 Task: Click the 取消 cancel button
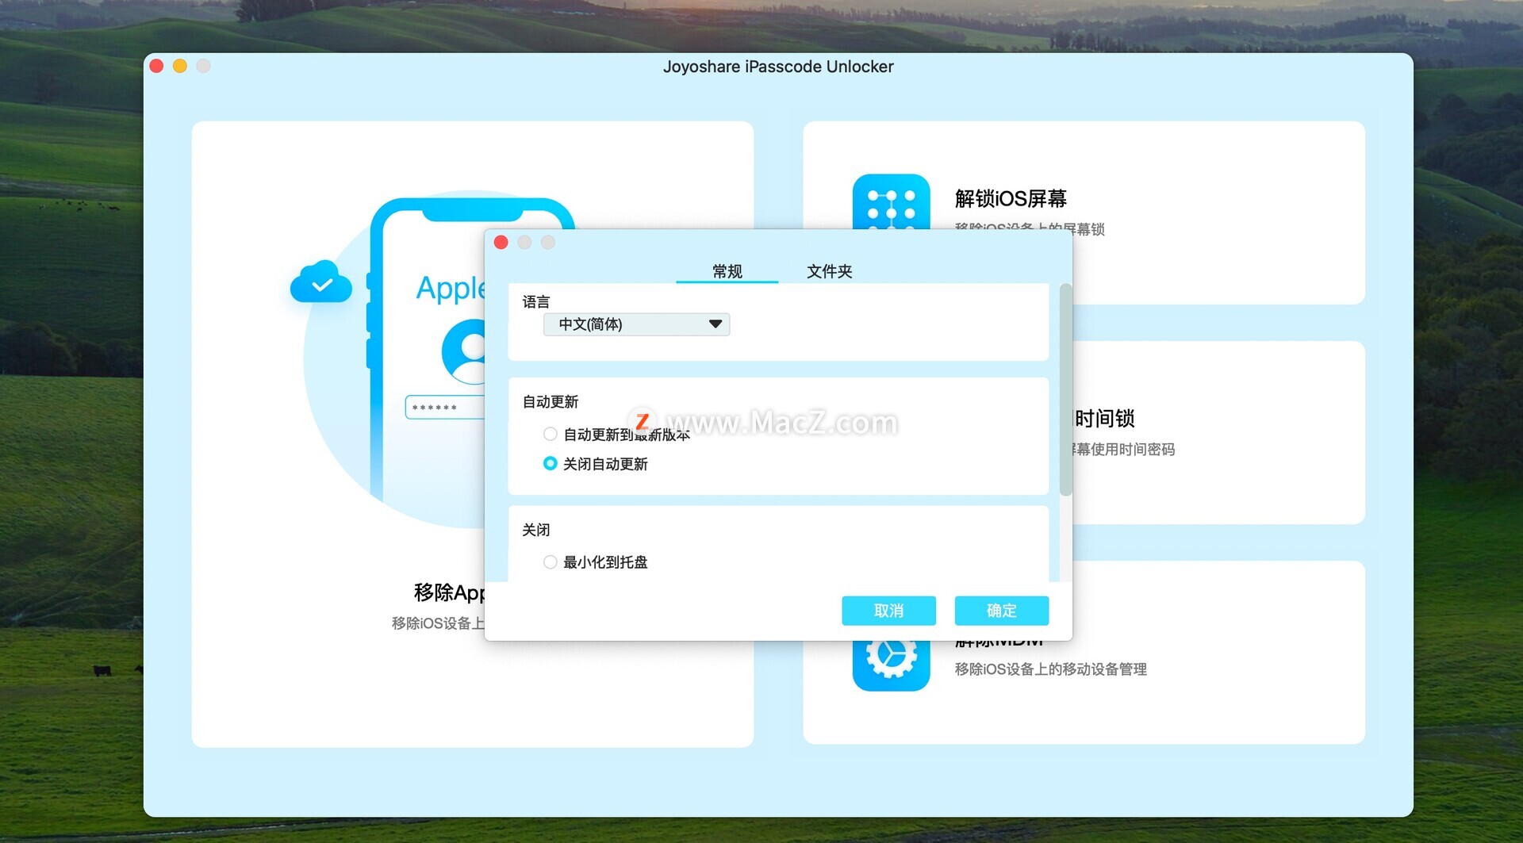(888, 611)
